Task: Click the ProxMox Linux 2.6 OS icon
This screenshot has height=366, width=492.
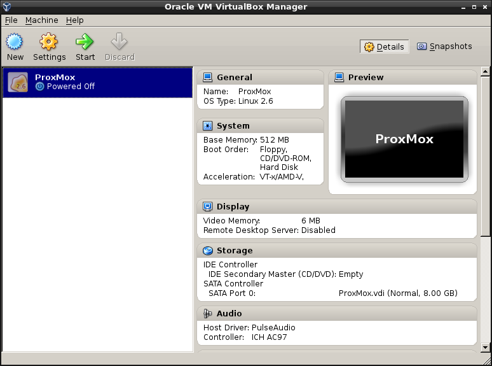Action: (x=18, y=82)
